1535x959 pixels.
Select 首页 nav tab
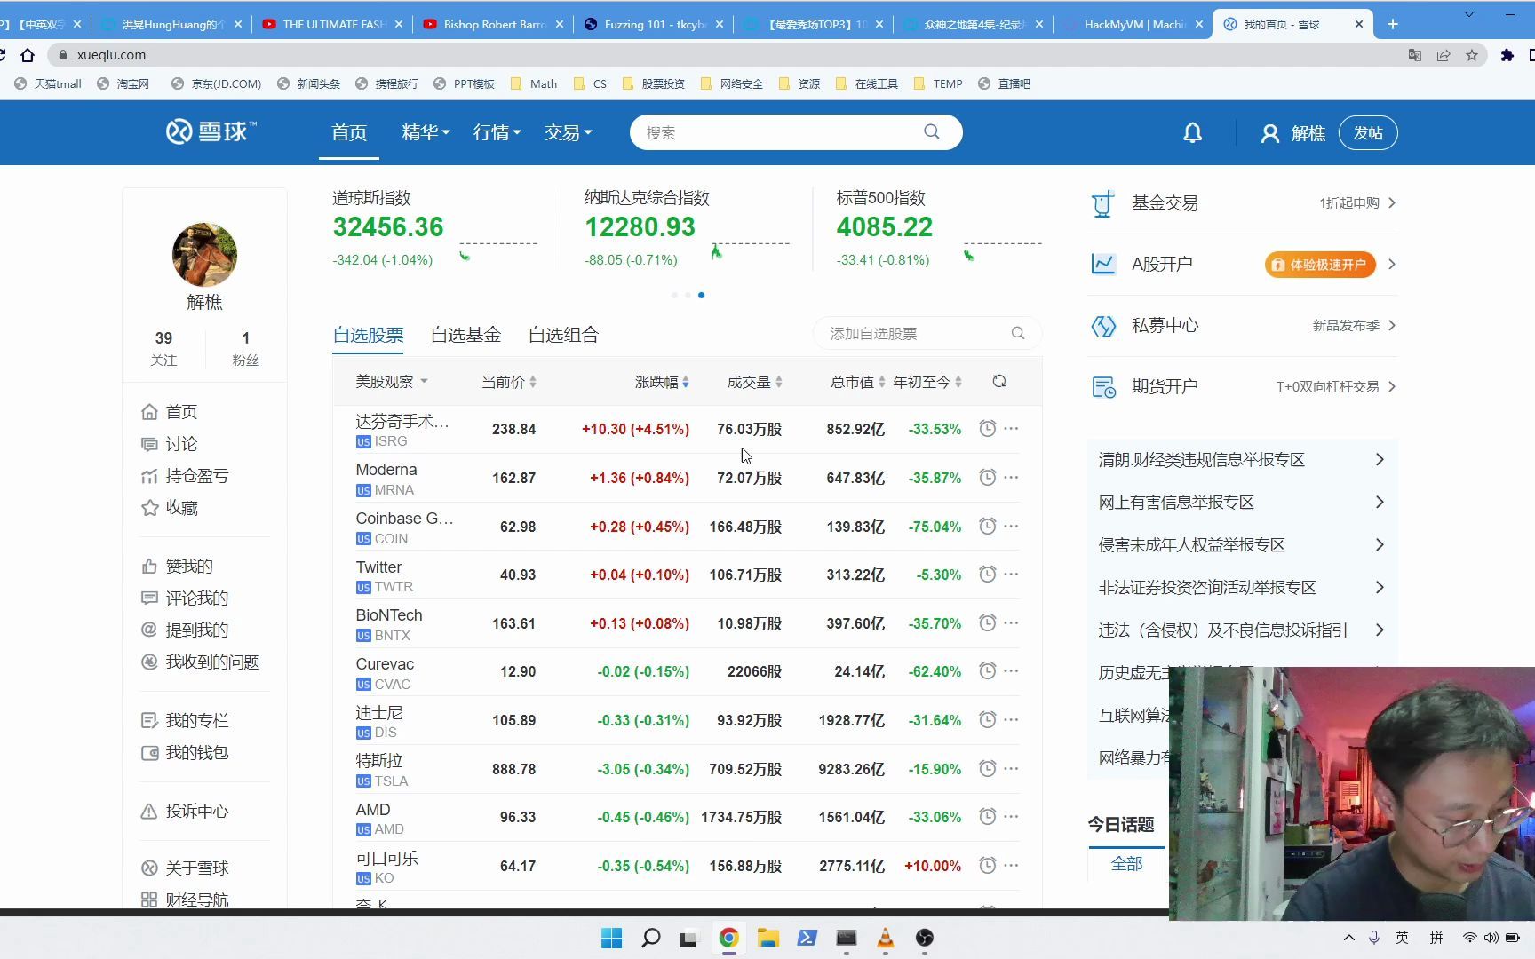[349, 132]
